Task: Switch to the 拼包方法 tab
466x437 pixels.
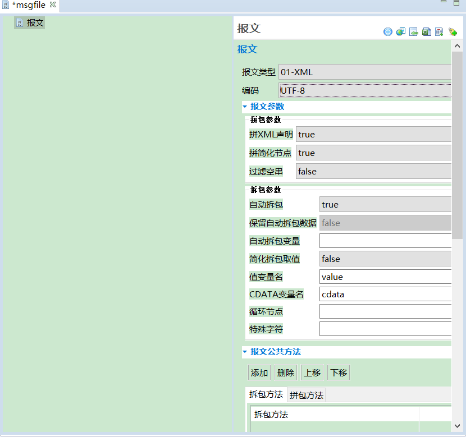Action: click(306, 395)
